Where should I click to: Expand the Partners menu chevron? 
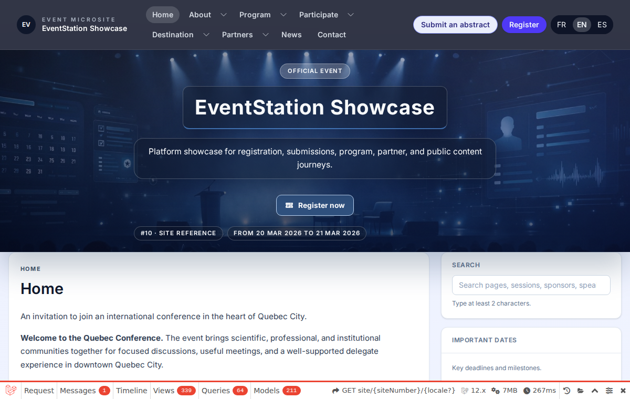[266, 35]
